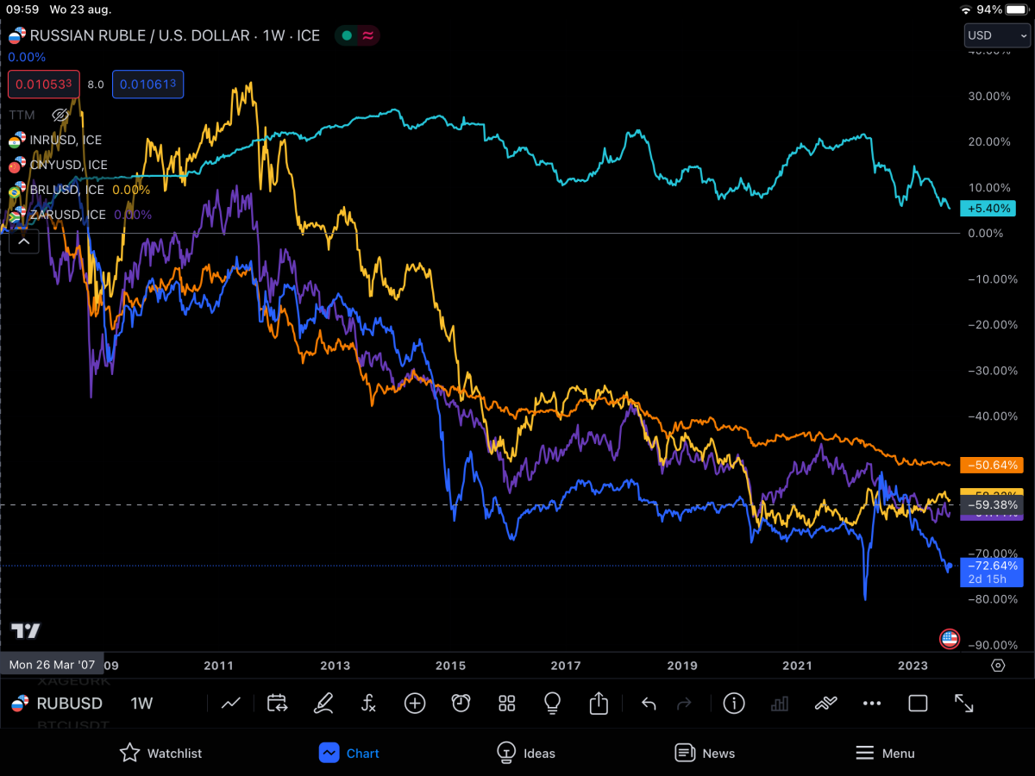Change the 1W timeframe interval

(x=141, y=704)
